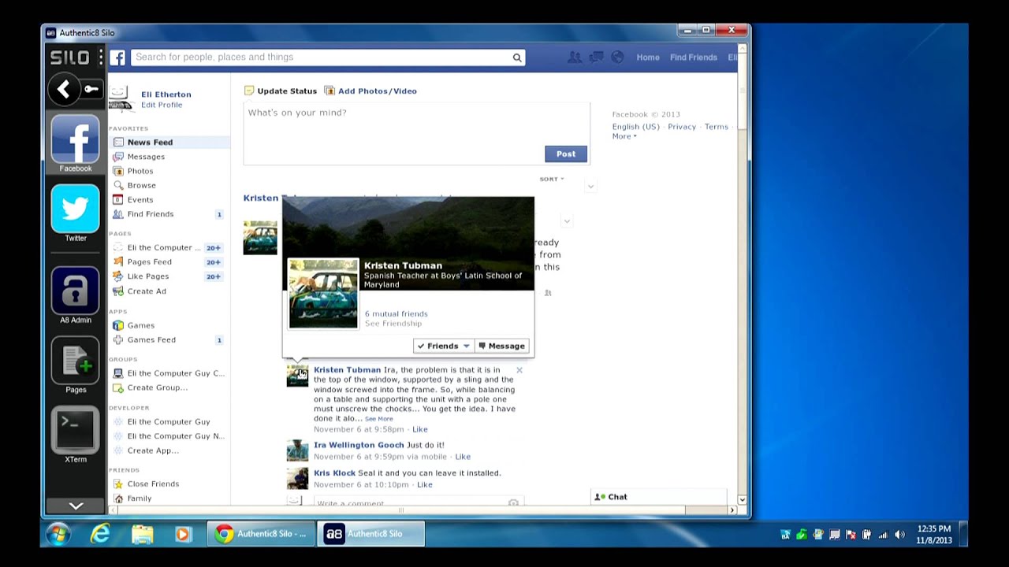Image resolution: width=1009 pixels, height=567 pixels.
Task: Open the Silo menu dots
Action: (101, 57)
